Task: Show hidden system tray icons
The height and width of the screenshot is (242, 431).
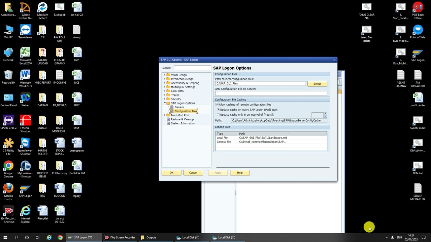Action: point(387,238)
